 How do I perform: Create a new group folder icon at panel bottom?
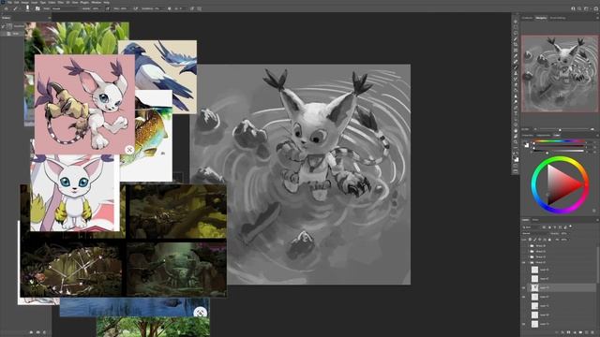(580, 332)
